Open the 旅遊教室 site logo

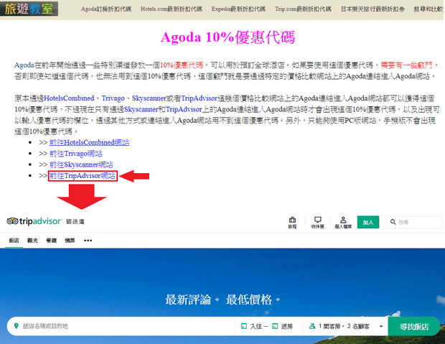pyautogui.click(x=29, y=9)
